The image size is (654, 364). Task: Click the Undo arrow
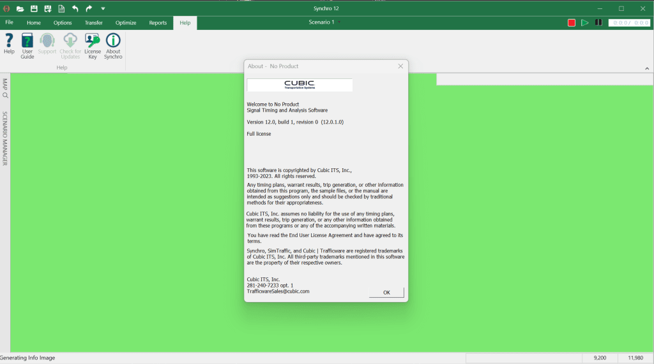pos(75,8)
